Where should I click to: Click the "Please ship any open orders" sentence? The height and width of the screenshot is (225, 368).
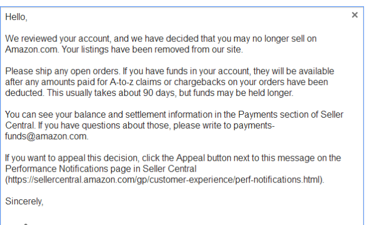(x=63, y=71)
